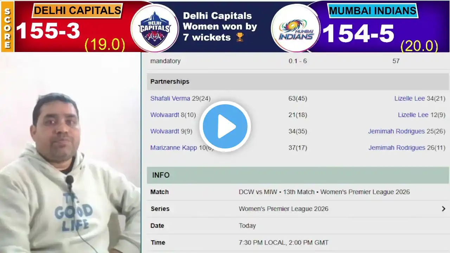Viewport: 450px width, 253px height.
Task: Open Lizelle Lee link showing 12(9)
Action: [413, 115]
